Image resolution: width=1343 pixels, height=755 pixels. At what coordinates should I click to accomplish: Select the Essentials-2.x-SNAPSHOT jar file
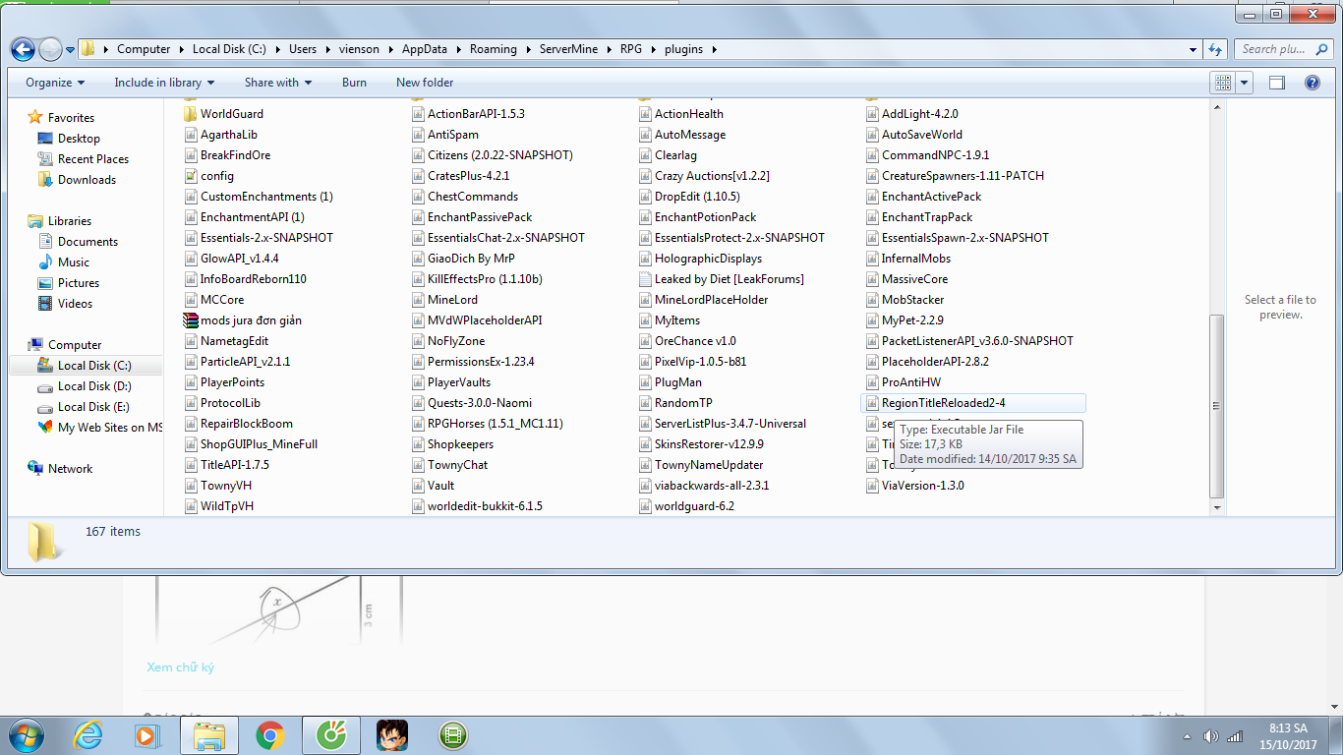pyautogui.click(x=260, y=238)
